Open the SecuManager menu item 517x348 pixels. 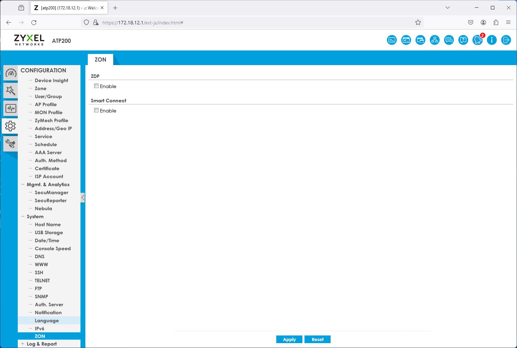click(x=52, y=192)
